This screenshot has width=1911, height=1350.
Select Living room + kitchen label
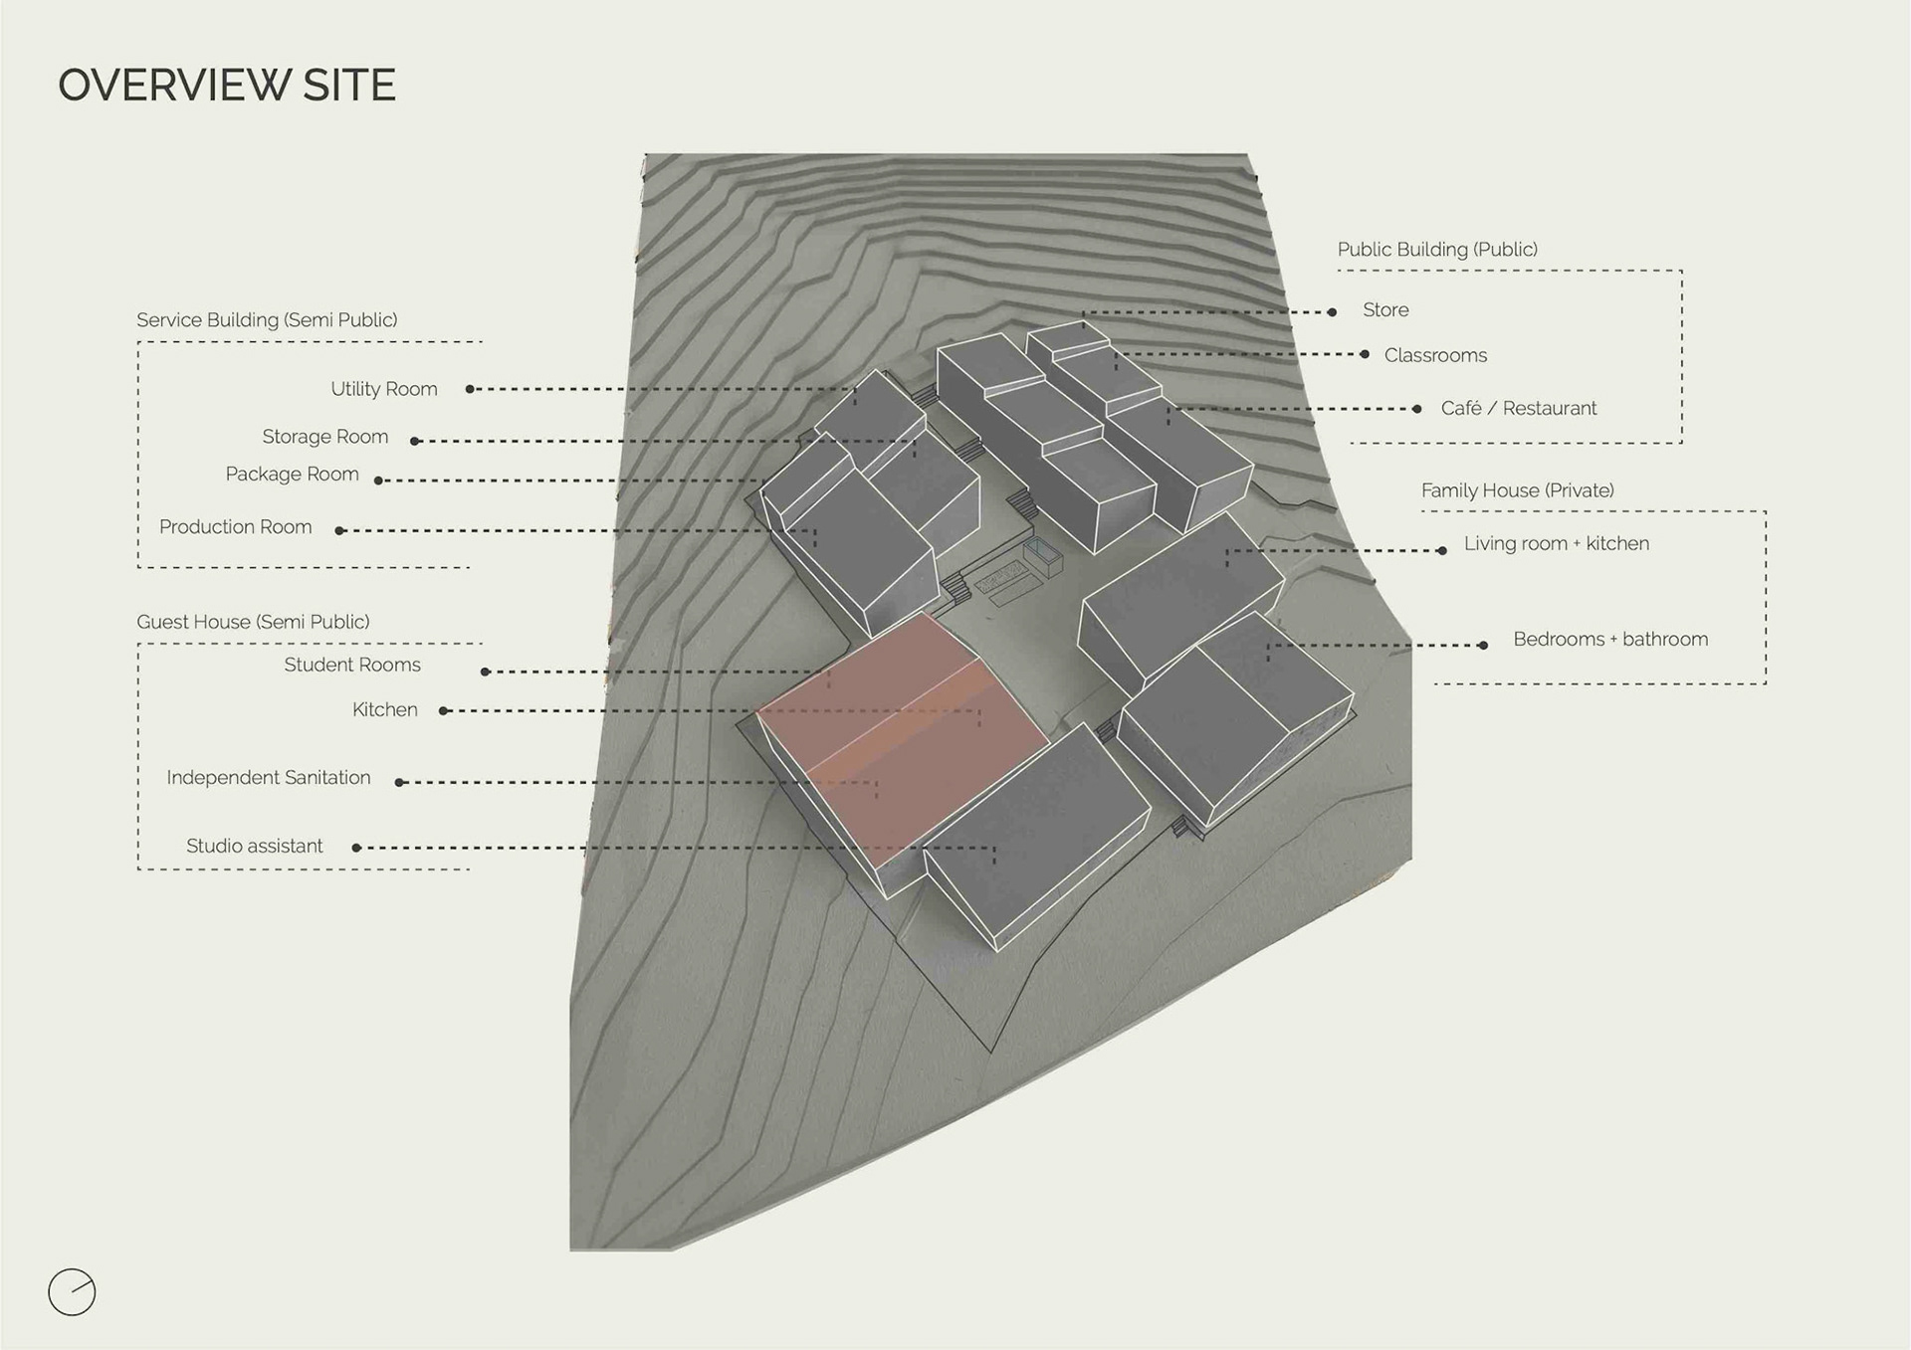[x=1556, y=544]
